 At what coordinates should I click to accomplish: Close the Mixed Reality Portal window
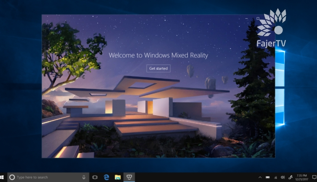click(x=269, y=19)
